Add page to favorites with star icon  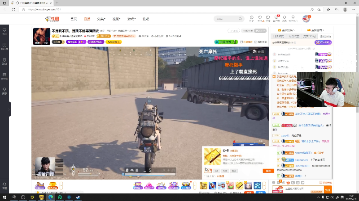click(x=319, y=9)
